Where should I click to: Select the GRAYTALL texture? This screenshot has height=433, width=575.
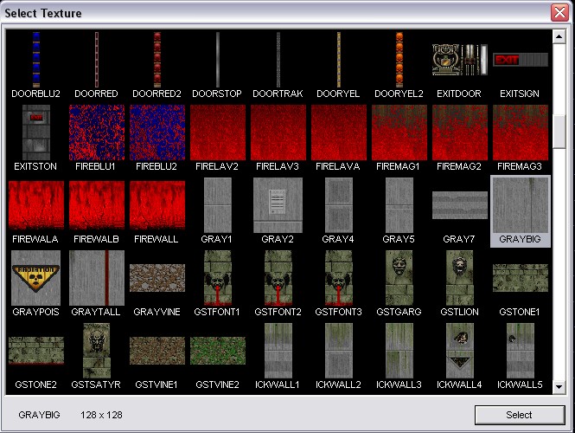point(97,278)
